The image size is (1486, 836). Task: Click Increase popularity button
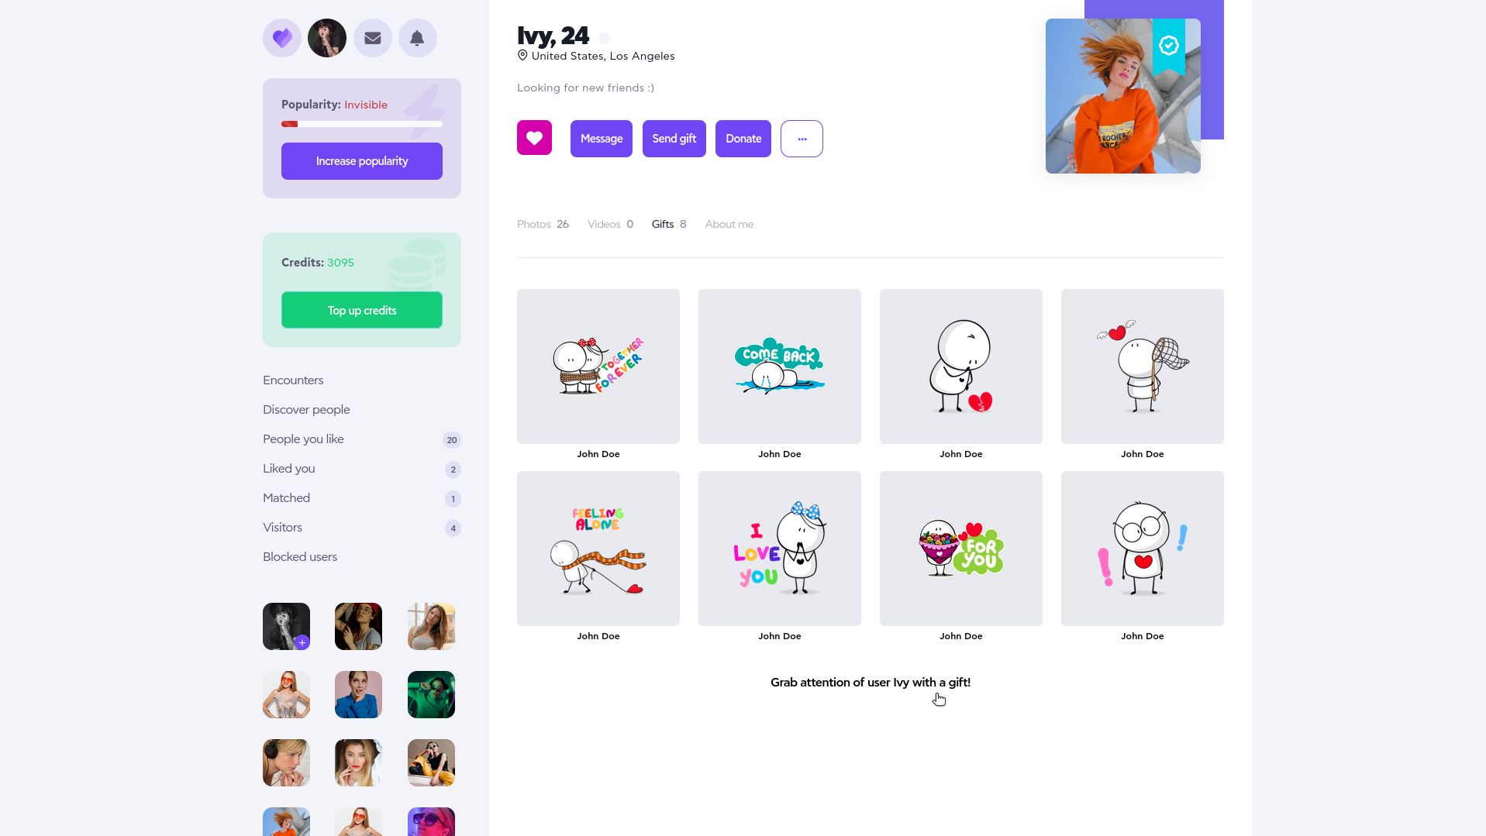tap(362, 161)
